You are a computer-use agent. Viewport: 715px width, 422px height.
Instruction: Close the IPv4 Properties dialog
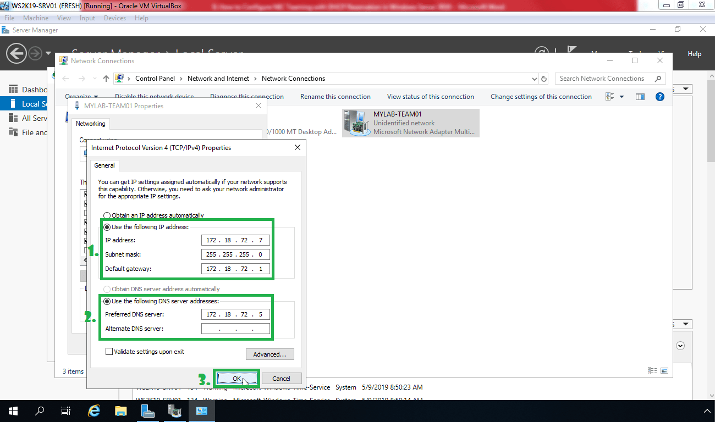298,147
